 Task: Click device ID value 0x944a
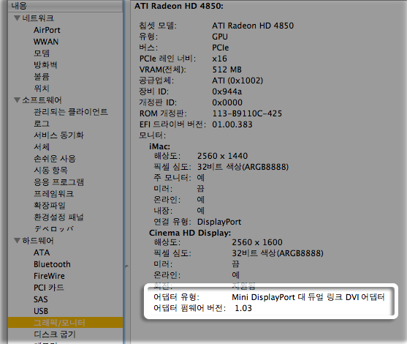pos(227,91)
